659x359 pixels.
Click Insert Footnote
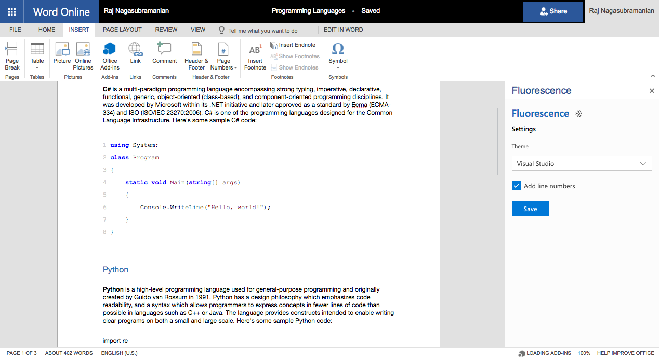coord(255,57)
